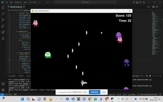Open File Explorer from taskbar
The image size is (163, 102).
[x=50, y=99]
